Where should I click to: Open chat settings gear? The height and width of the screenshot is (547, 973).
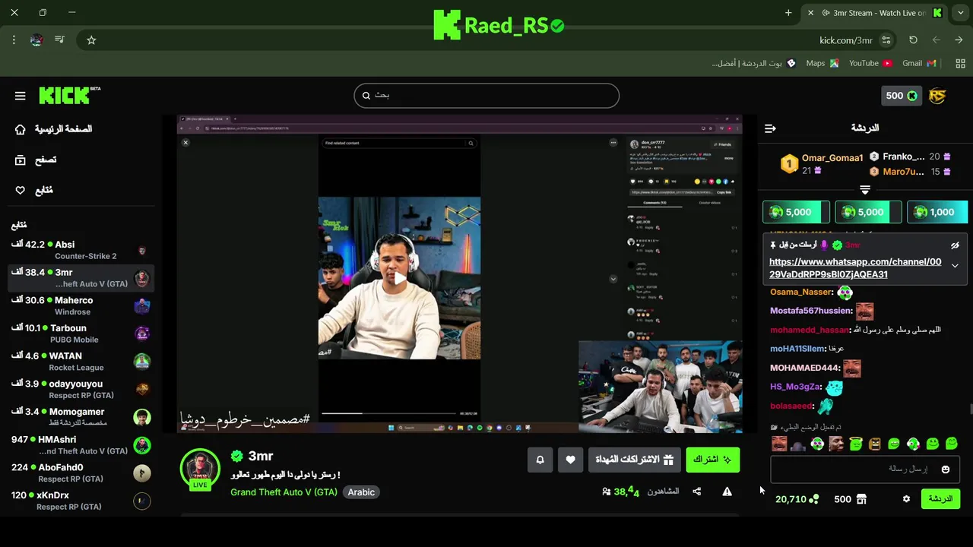tap(906, 499)
